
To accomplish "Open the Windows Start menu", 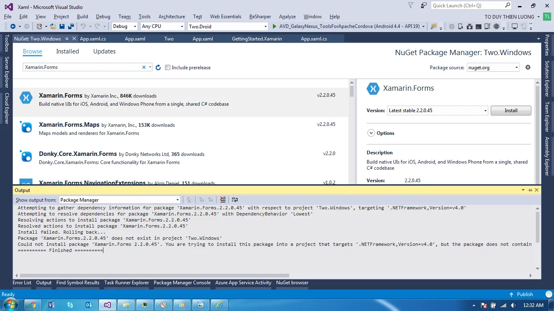I will [x=11, y=305].
